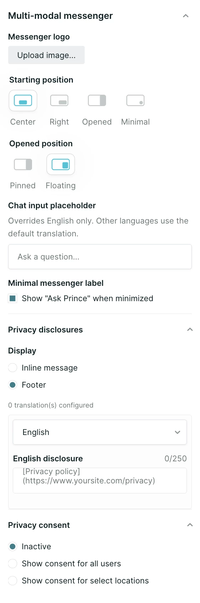Viewport: 200px width, 603px height.
Task: Collapse the Privacy consent section
Action: click(x=190, y=525)
